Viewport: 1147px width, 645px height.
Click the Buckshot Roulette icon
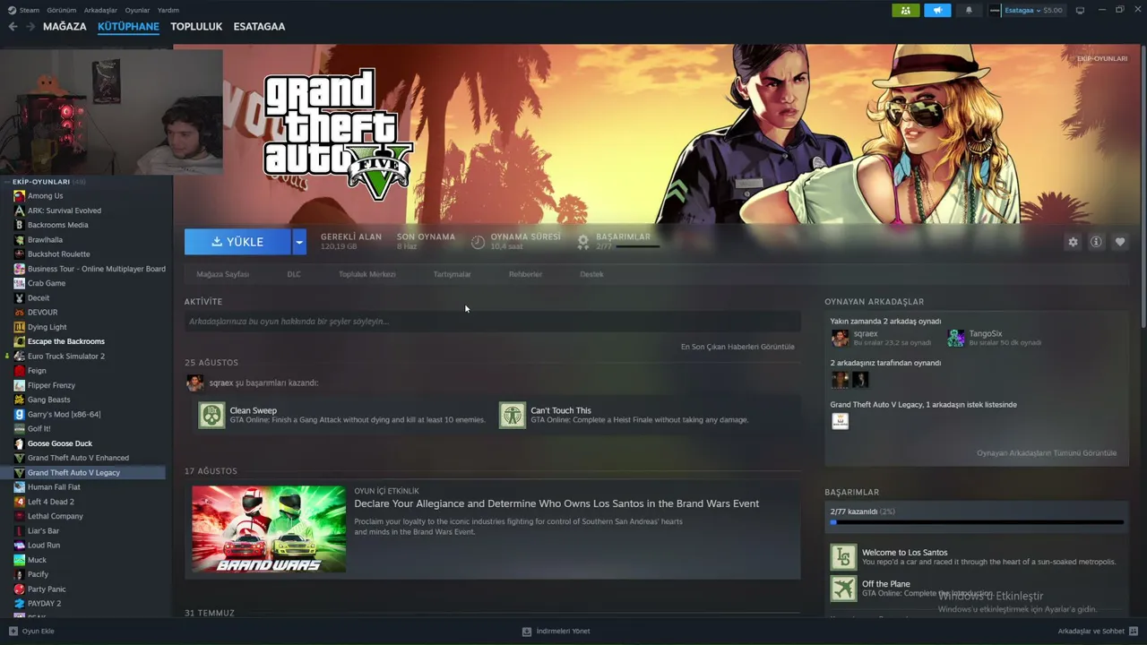click(x=19, y=254)
